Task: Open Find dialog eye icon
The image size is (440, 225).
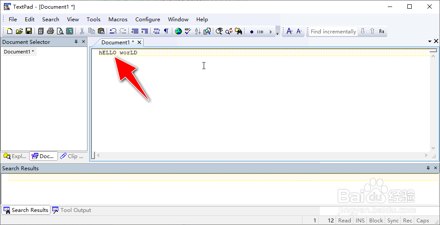Action: click(x=219, y=31)
